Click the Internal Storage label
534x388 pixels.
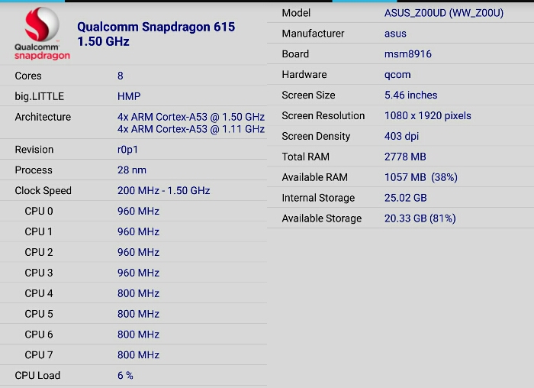pyautogui.click(x=318, y=198)
